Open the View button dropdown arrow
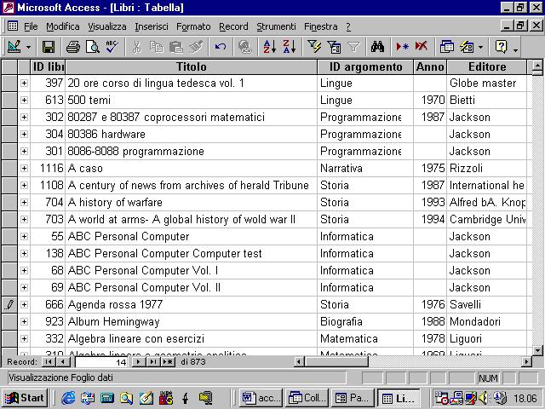This screenshot has height=409, width=545. point(28,47)
